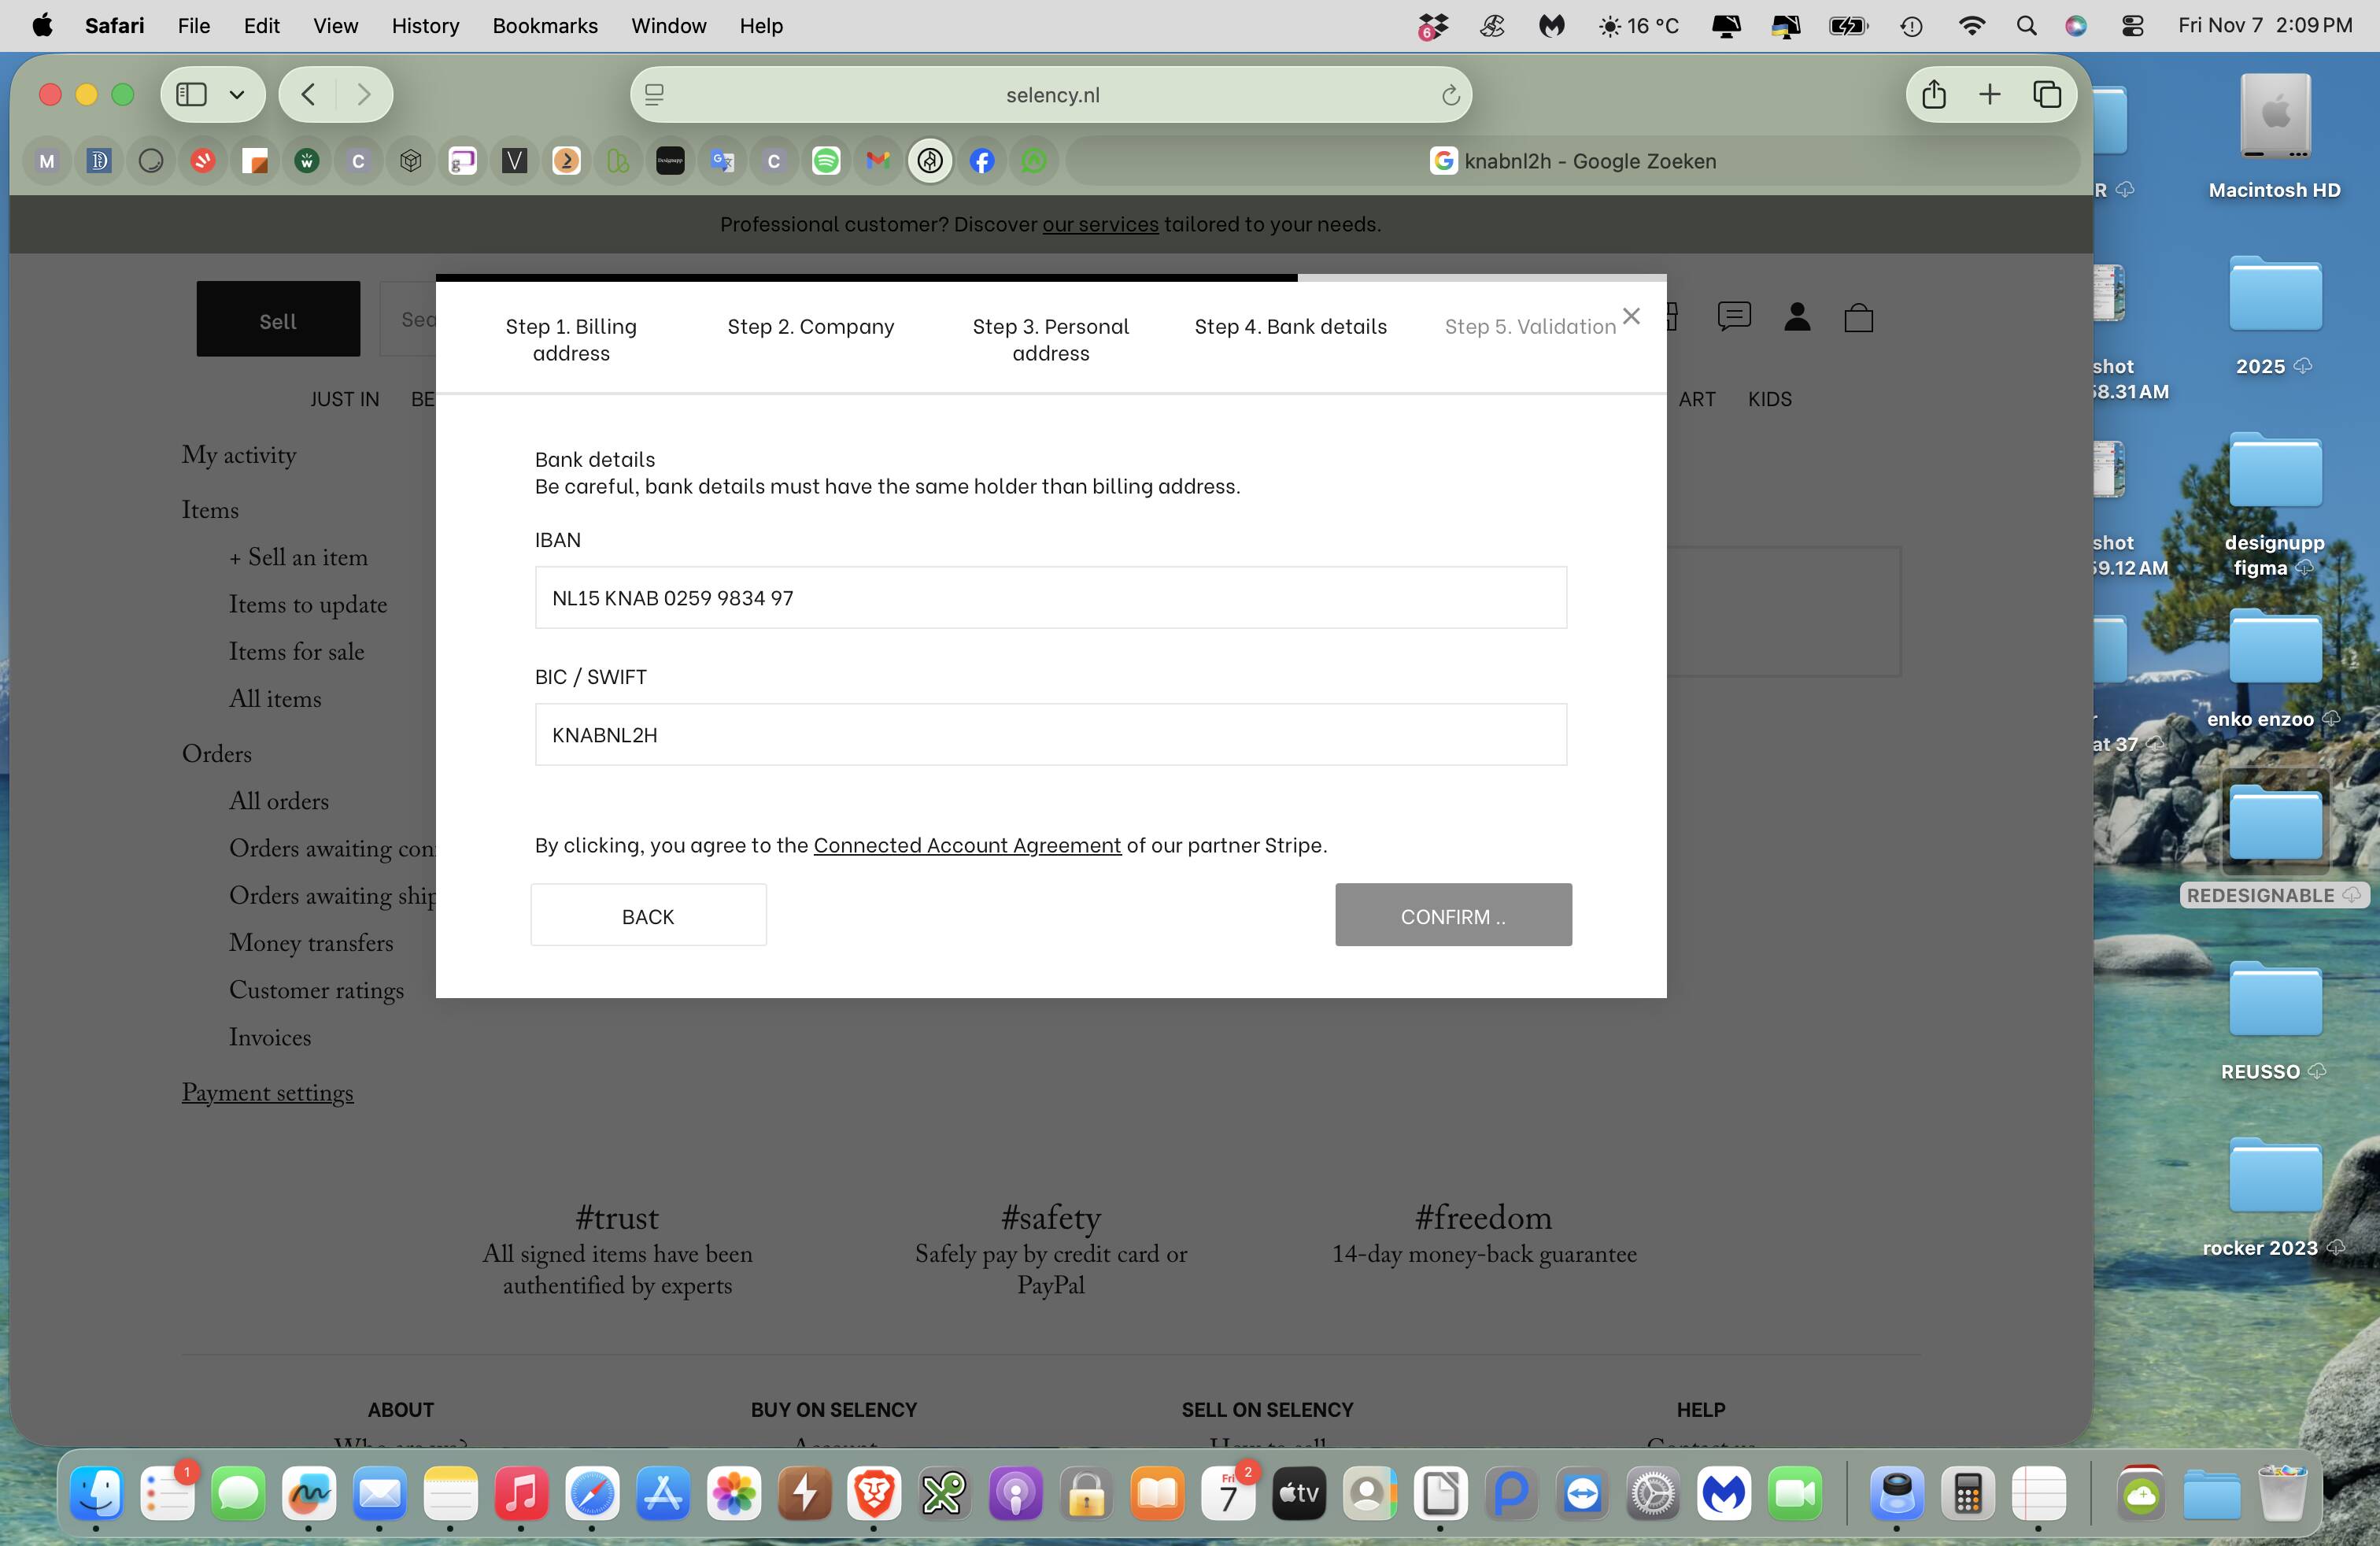Open the sidebar dropdown chevron
Screen dimensions: 2380x1546
[237, 94]
